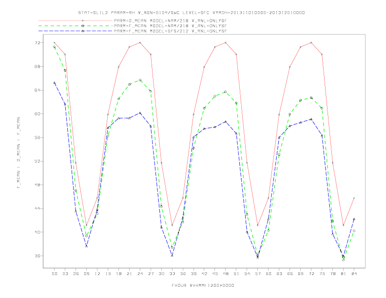
Task: Click the green dashed line sample in legend
Action: pyautogui.click(x=76, y=26)
